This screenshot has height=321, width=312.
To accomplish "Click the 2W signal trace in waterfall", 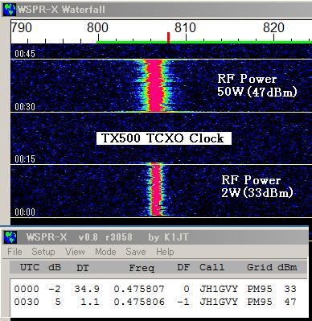I will (x=156, y=190).
